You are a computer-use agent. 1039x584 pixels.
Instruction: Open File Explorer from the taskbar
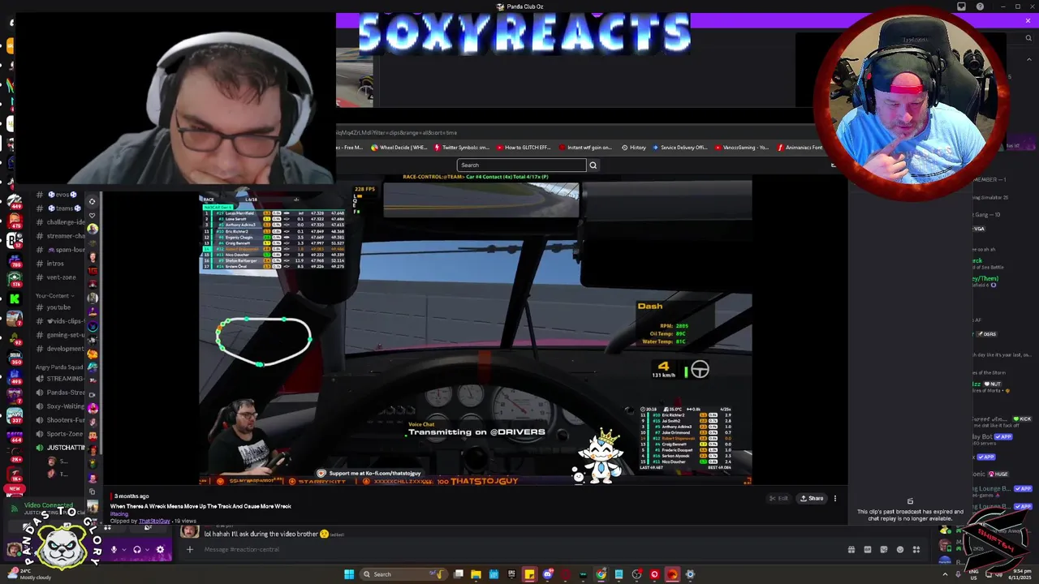click(476, 574)
